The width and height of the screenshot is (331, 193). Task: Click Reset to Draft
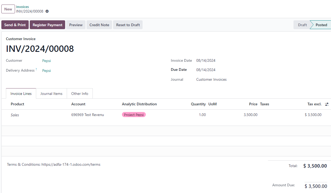coord(128,25)
